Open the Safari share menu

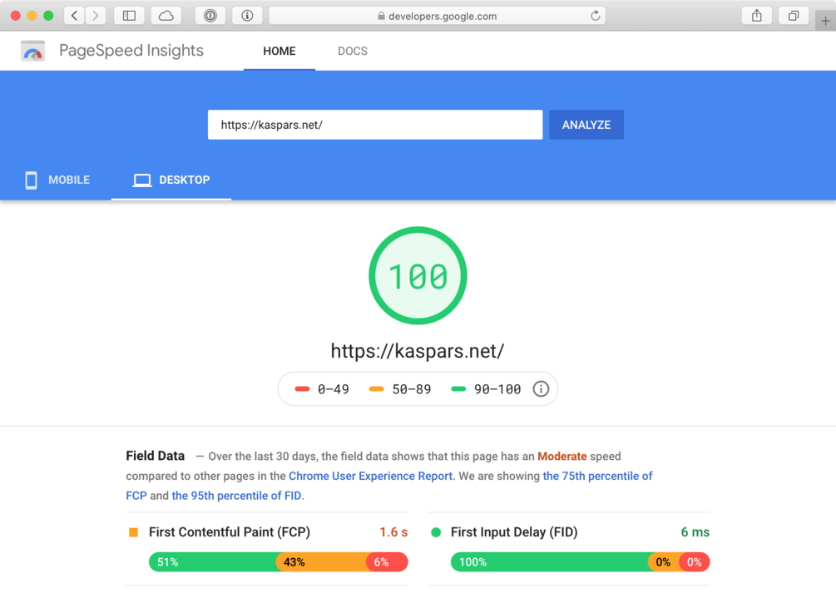point(756,16)
